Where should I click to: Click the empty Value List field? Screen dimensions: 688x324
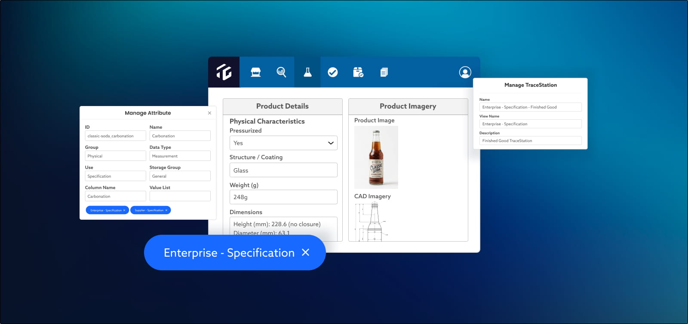pos(180,196)
